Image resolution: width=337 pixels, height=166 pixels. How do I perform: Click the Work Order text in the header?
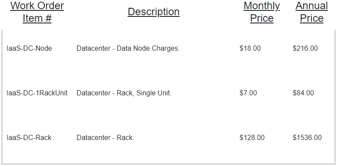pos(37,6)
